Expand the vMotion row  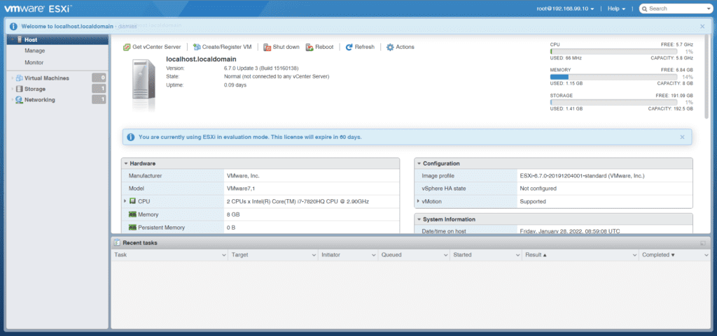(418, 201)
